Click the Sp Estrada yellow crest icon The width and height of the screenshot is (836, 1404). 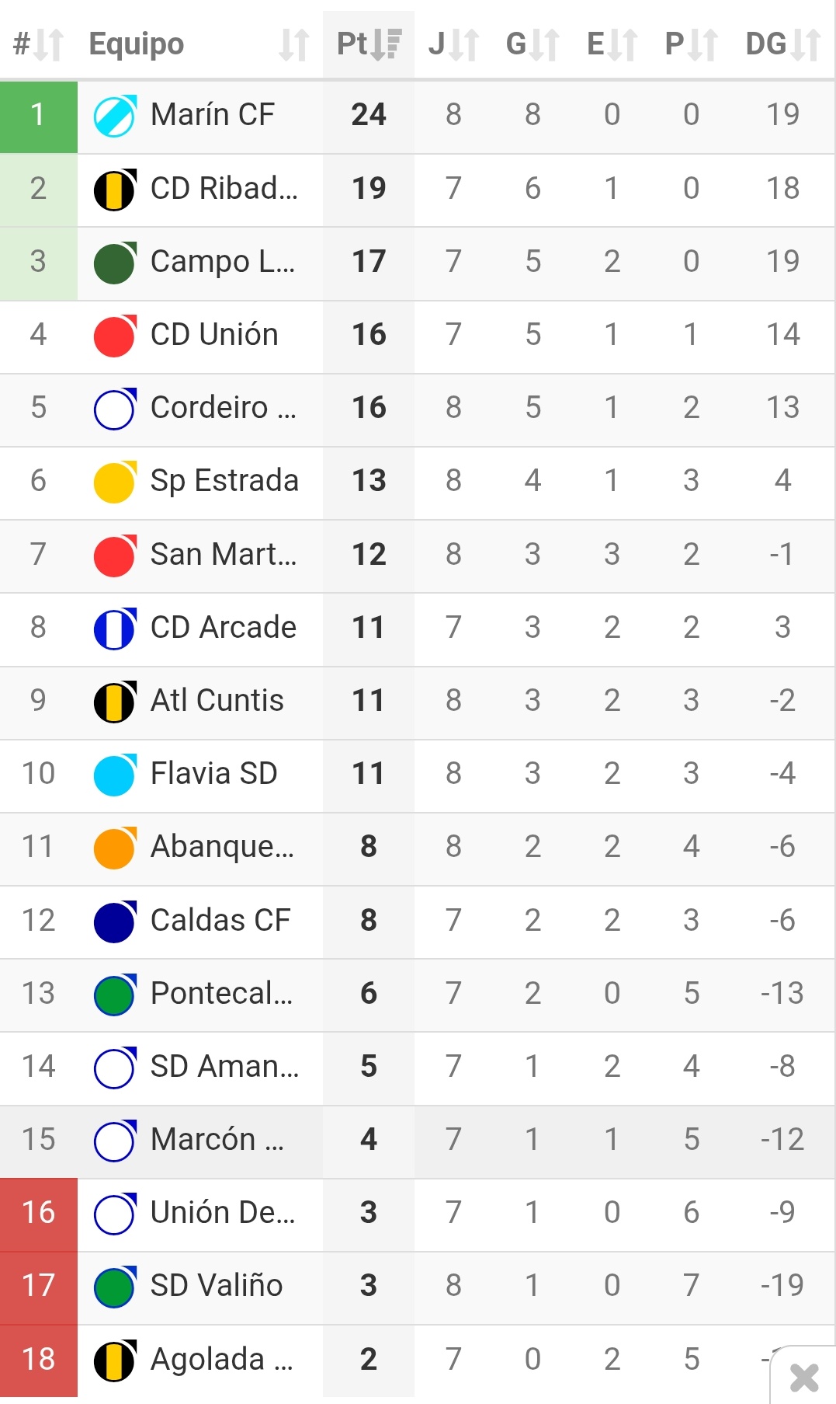coord(115,481)
